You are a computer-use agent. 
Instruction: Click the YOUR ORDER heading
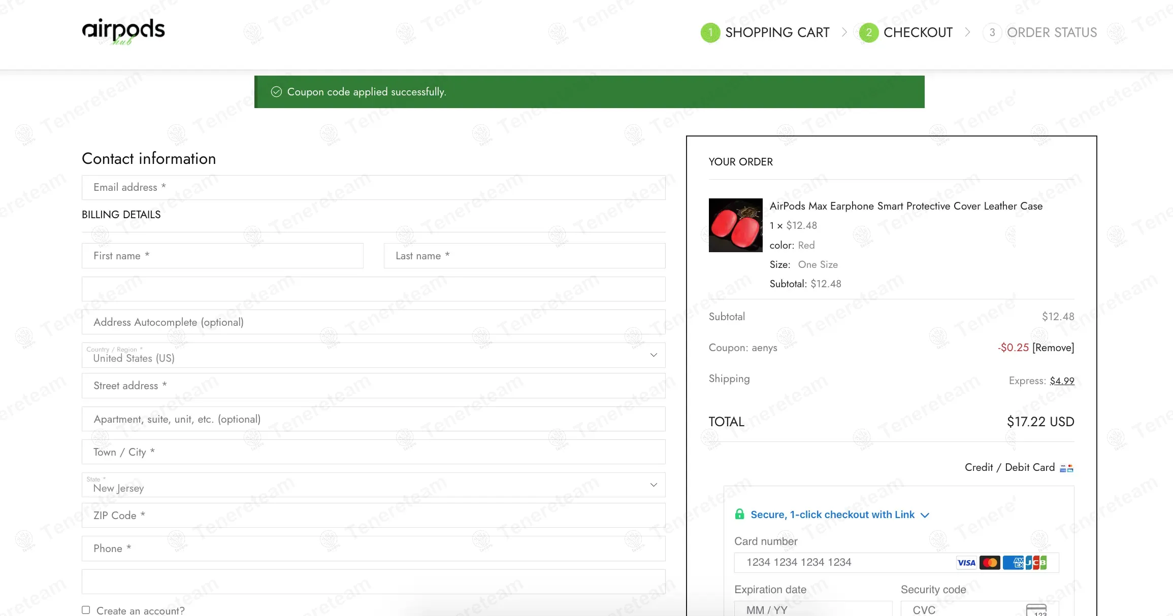point(741,162)
